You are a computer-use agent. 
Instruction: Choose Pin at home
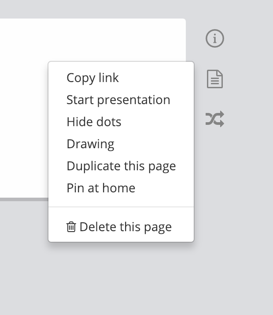[x=101, y=188]
